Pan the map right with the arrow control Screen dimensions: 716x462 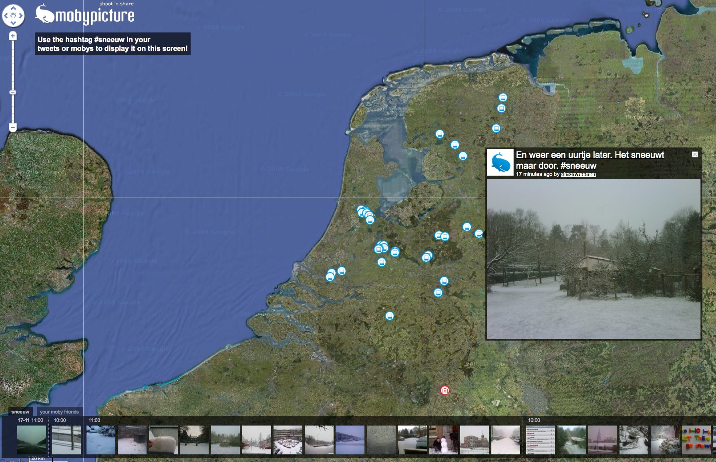tap(21, 16)
